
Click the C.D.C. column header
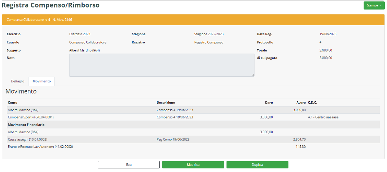tap(313, 103)
